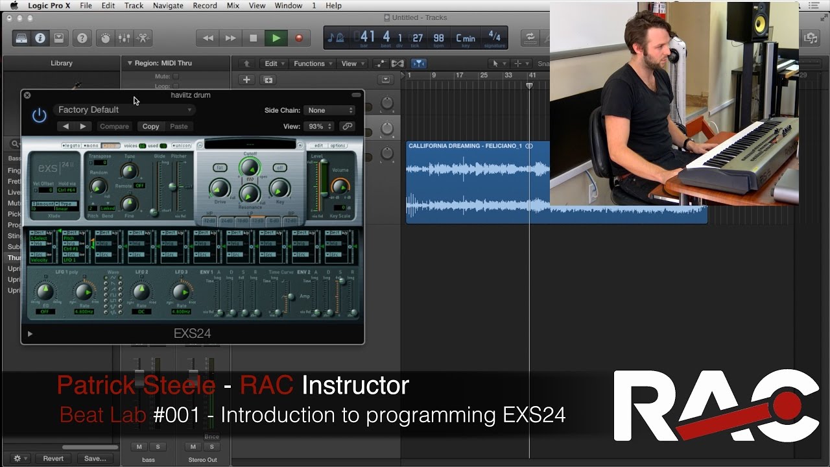The image size is (830, 467).
Task: Solo the bass channel strip
Action: pyautogui.click(x=158, y=447)
